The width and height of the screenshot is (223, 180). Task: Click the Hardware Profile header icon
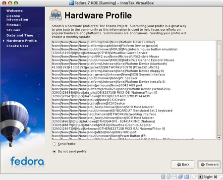pyautogui.click(x=56, y=15)
